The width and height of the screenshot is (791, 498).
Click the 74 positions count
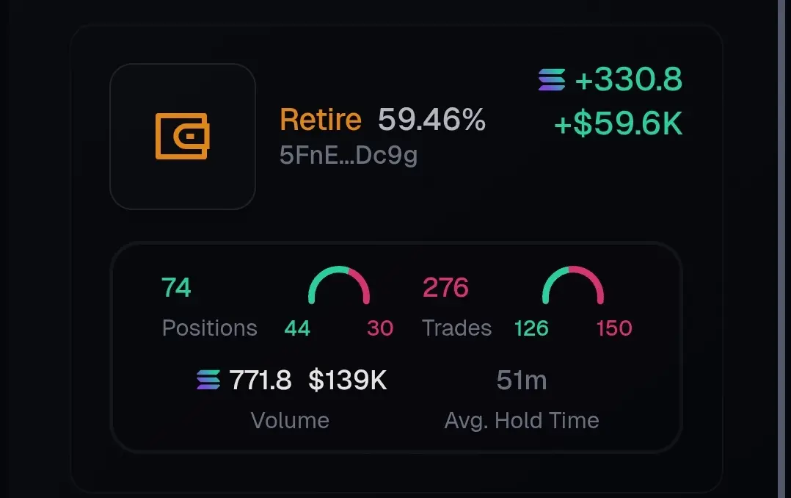point(176,287)
